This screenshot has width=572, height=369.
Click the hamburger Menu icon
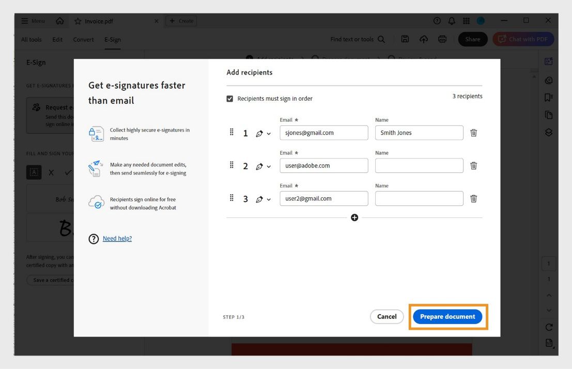pos(25,21)
